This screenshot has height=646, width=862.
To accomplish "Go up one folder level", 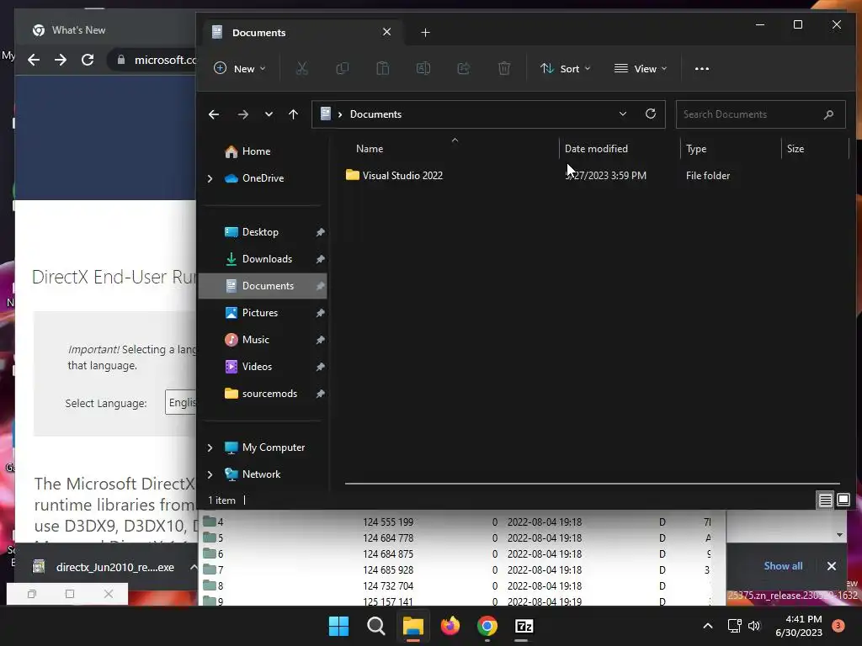I will (293, 114).
